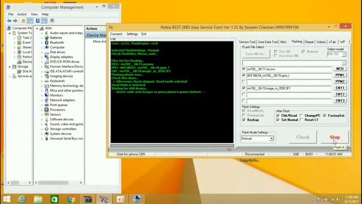Image resolution: width=362 pixels, height=204 pixels.
Task: Open the wide flash file path dropdown
Action: click(344, 63)
